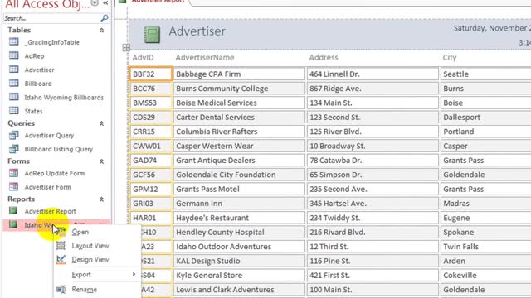
Task: Click the AdRep table icon
Action: pos(14,55)
